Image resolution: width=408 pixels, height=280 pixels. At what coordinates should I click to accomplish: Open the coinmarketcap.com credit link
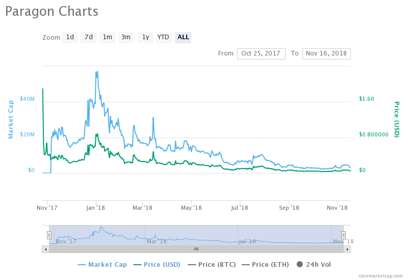380,275
